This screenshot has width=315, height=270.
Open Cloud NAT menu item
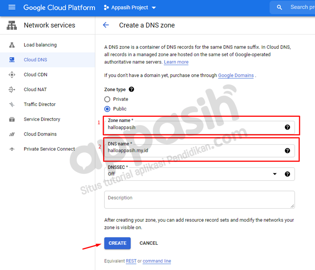tap(47, 90)
